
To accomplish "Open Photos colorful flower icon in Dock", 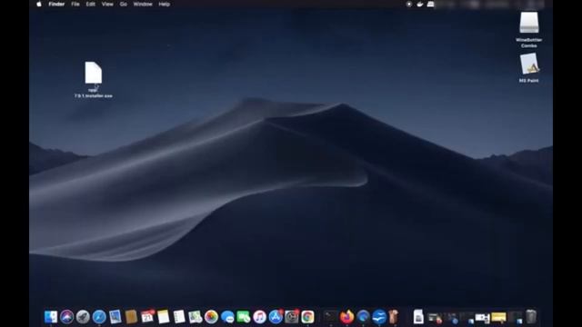I will click(x=211, y=317).
